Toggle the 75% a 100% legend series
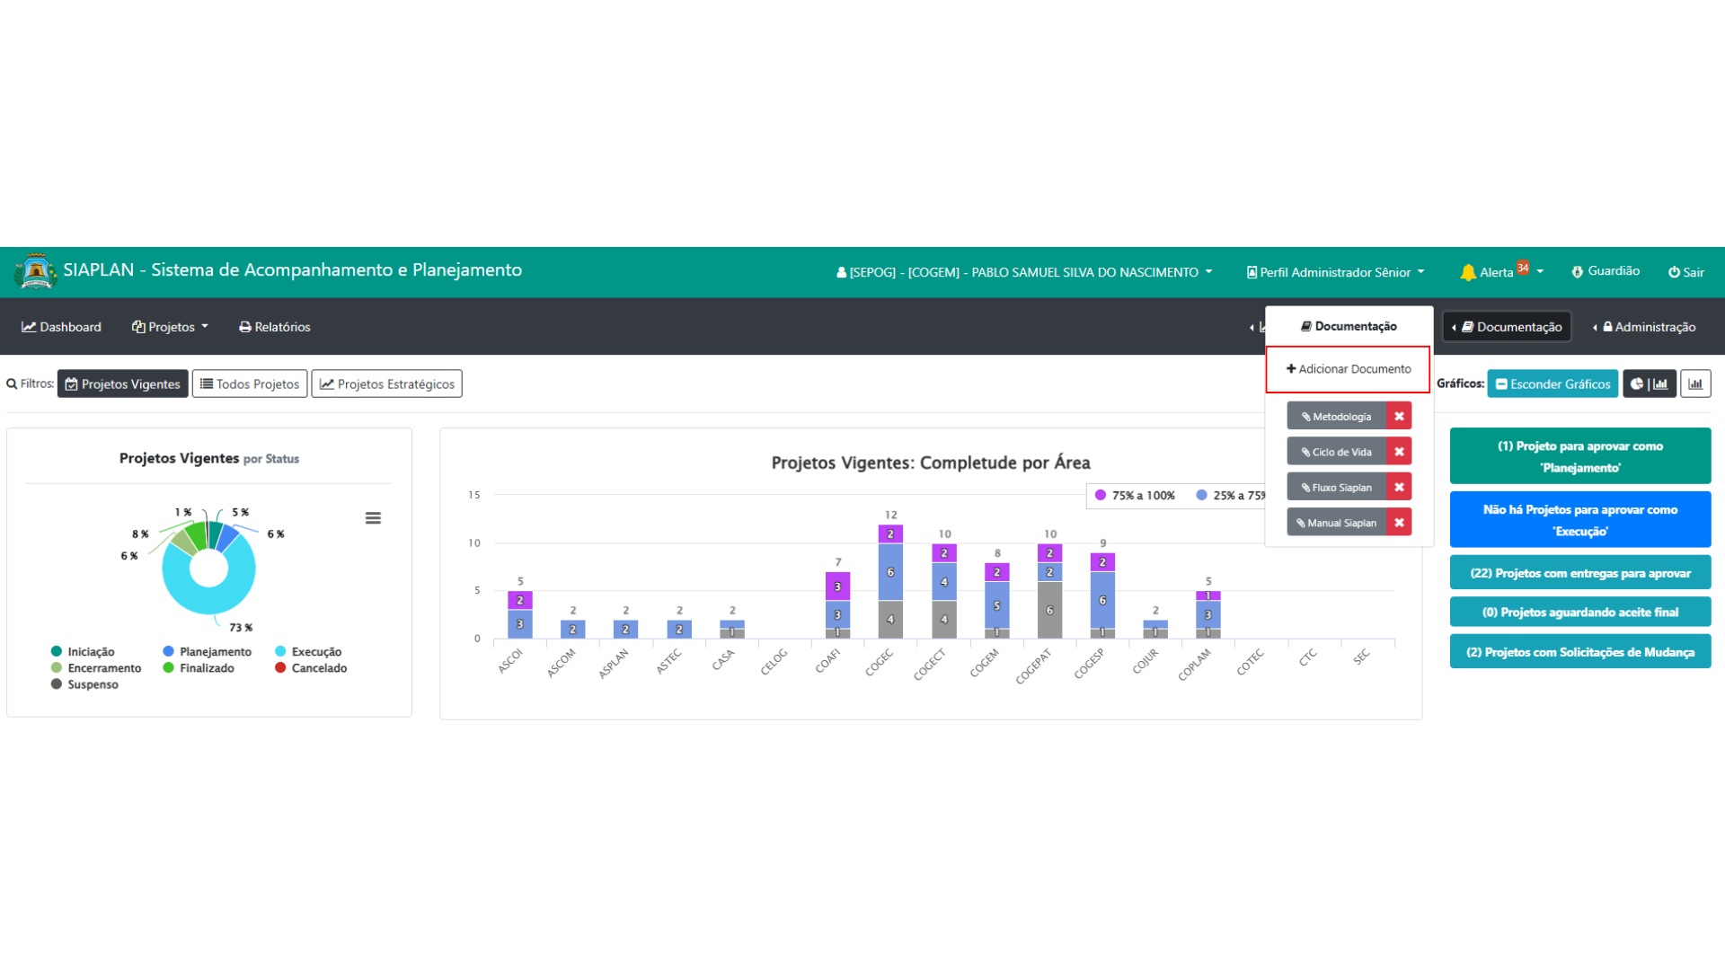The image size is (1725, 970). coord(1135,495)
